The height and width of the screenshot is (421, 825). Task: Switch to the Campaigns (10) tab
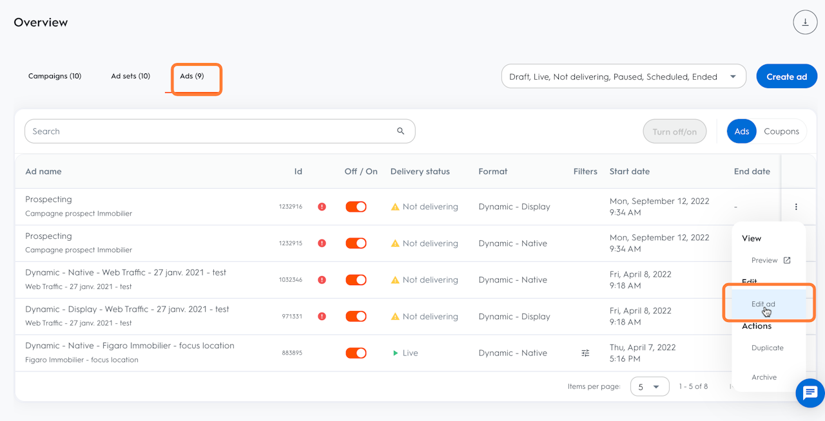[55, 76]
